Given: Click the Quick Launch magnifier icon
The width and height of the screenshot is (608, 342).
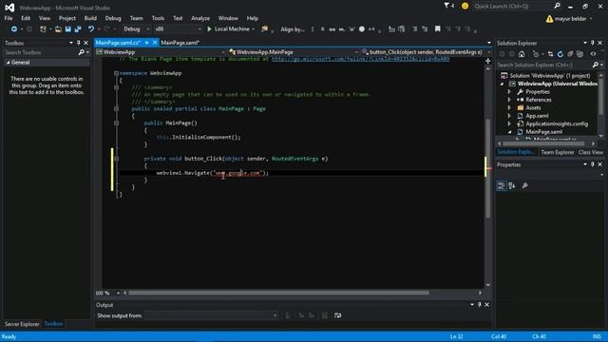Looking at the screenshot, I should pyautogui.click(x=557, y=6).
